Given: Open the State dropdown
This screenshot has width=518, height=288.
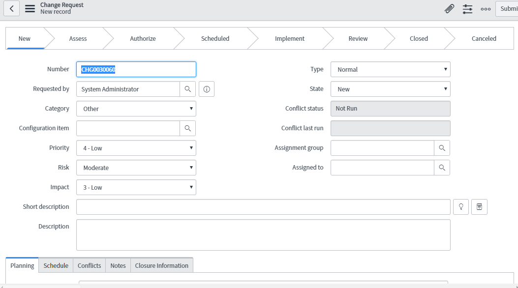Looking at the screenshot, I should click(391, 89).
